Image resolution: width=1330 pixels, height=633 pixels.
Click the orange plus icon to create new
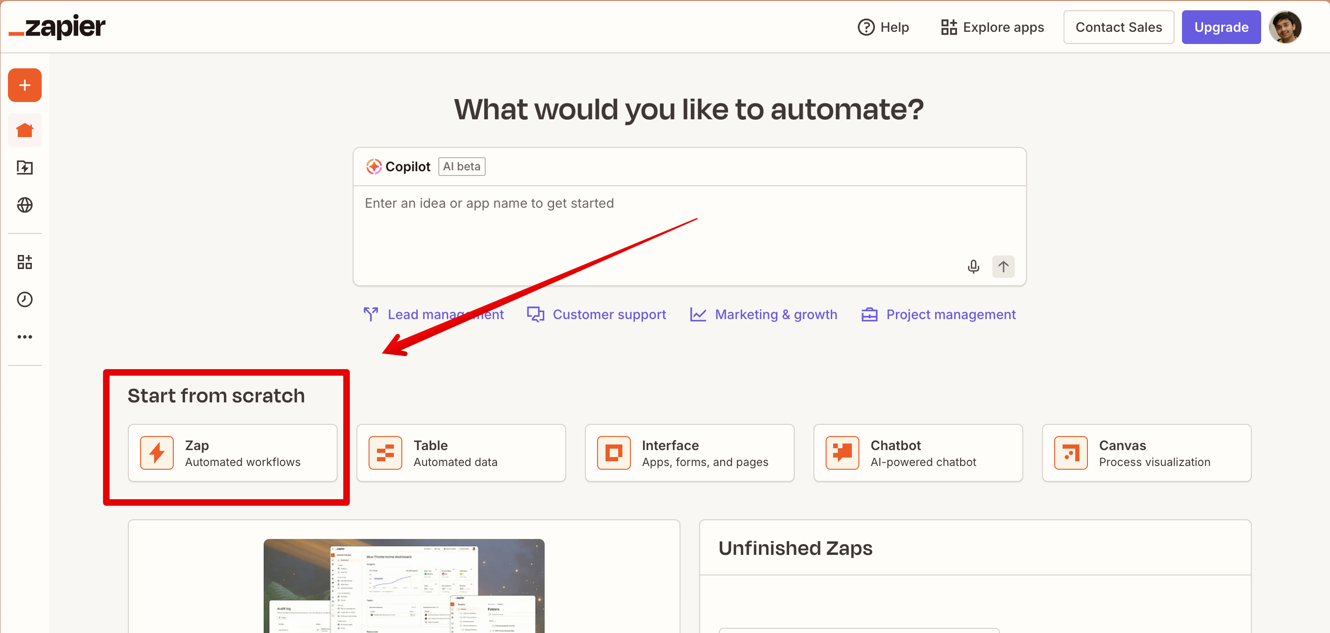pyautogui.click(x=24, y=85)
